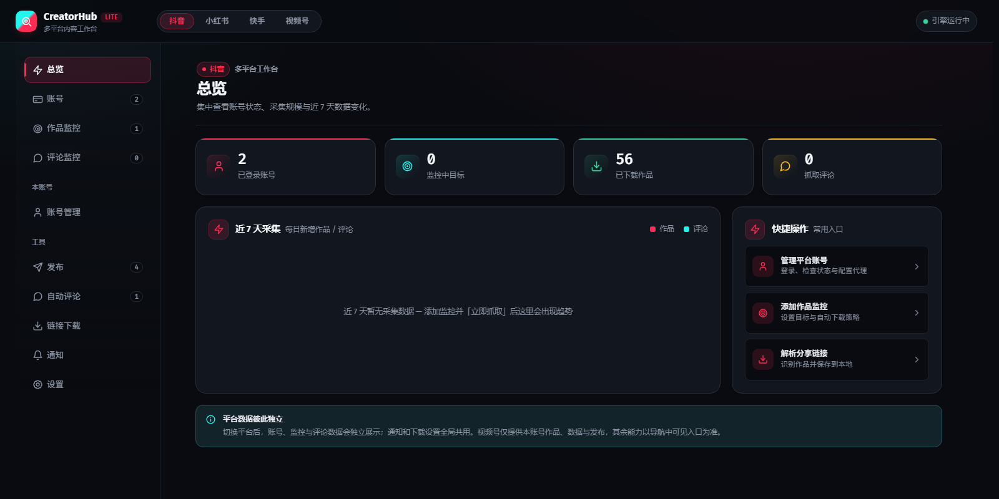999x499 pixels.
Task: Click the 解析分享链接 download icon
Action: (x=763, y=360)
